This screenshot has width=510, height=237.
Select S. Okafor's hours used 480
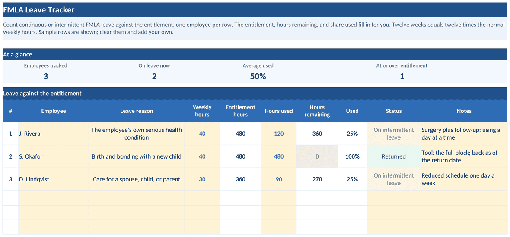click(279, 156)
